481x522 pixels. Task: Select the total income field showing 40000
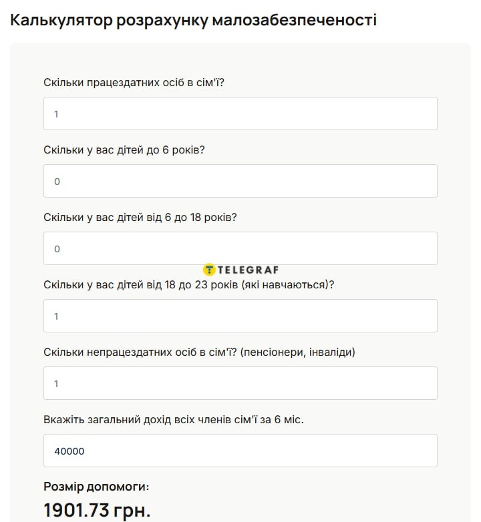pyautogui.click(x=240, y=451)
